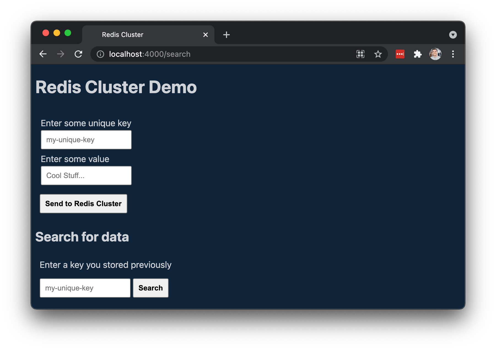Open Chrome's three-dot menu
496x350 pixels.
453,54
